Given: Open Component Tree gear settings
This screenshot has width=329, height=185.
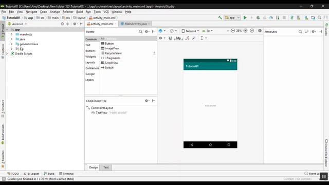Looking at the screenshot, I should click(147, 101).
